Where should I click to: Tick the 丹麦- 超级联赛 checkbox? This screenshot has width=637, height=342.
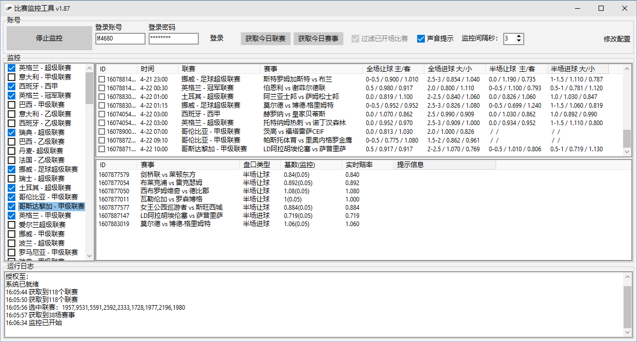coord(12,151)
